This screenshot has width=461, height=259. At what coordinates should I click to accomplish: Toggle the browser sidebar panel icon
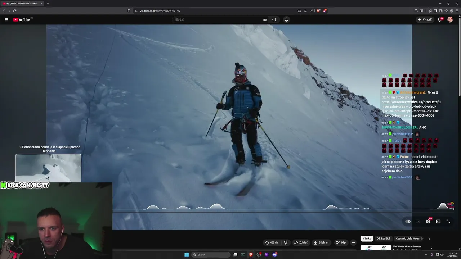[435, 11]
